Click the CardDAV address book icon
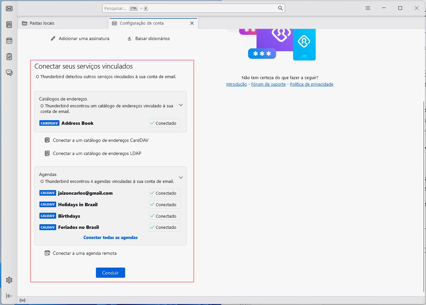 pos(47,140)
